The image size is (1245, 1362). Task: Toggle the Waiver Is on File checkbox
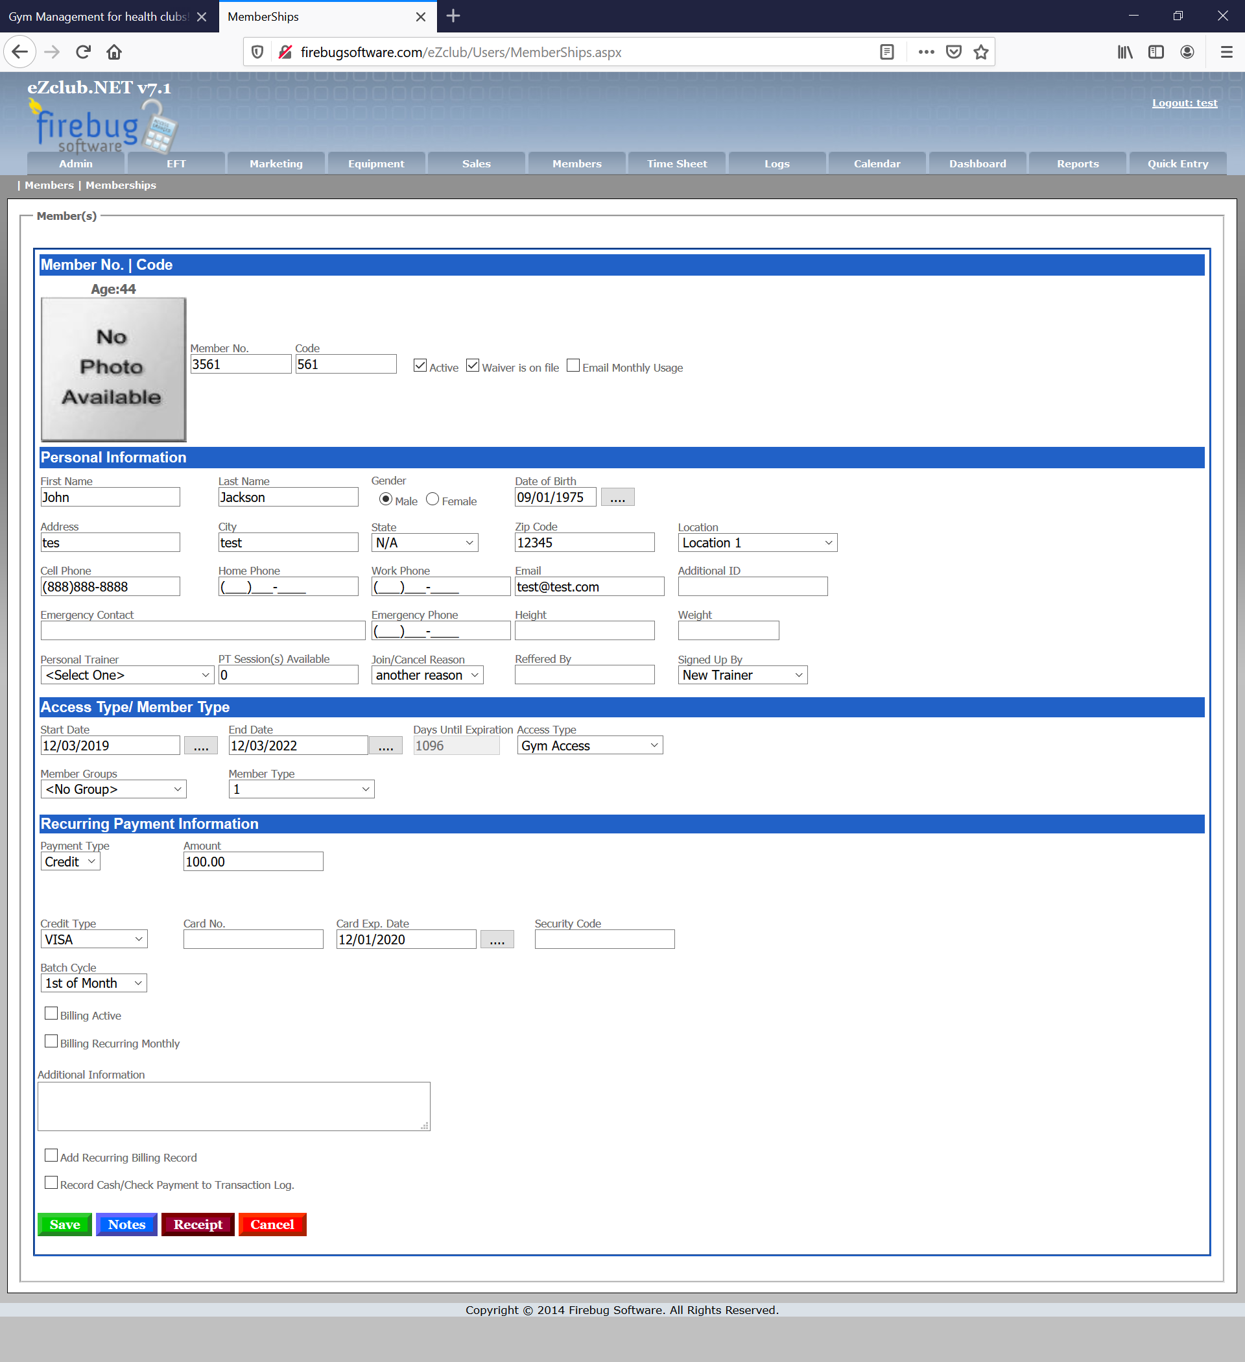click(473, 366)
